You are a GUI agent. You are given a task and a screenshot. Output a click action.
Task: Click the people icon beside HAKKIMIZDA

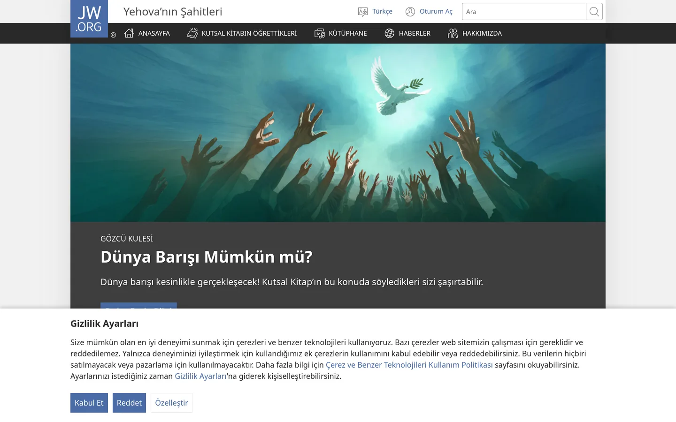point(453,33)
